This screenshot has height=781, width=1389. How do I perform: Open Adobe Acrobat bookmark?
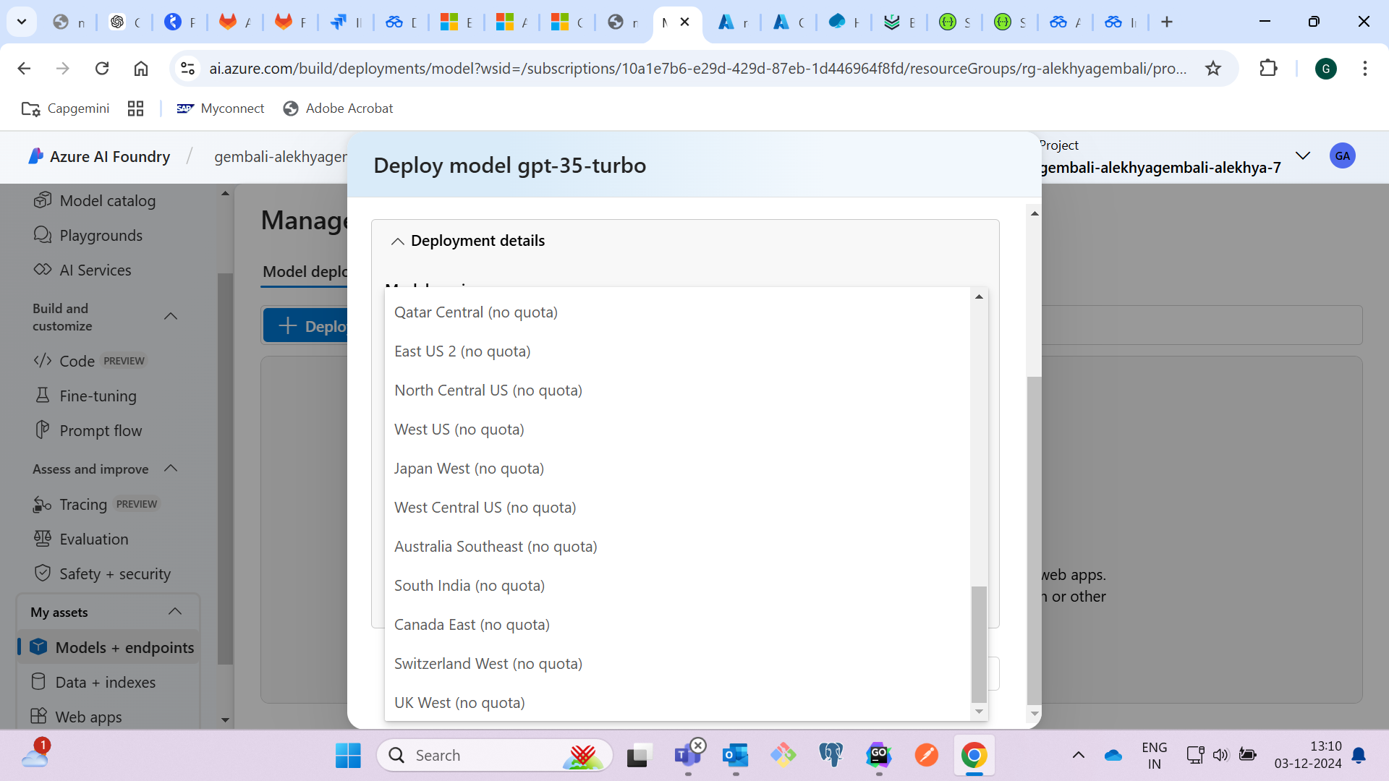click(338, 108)
